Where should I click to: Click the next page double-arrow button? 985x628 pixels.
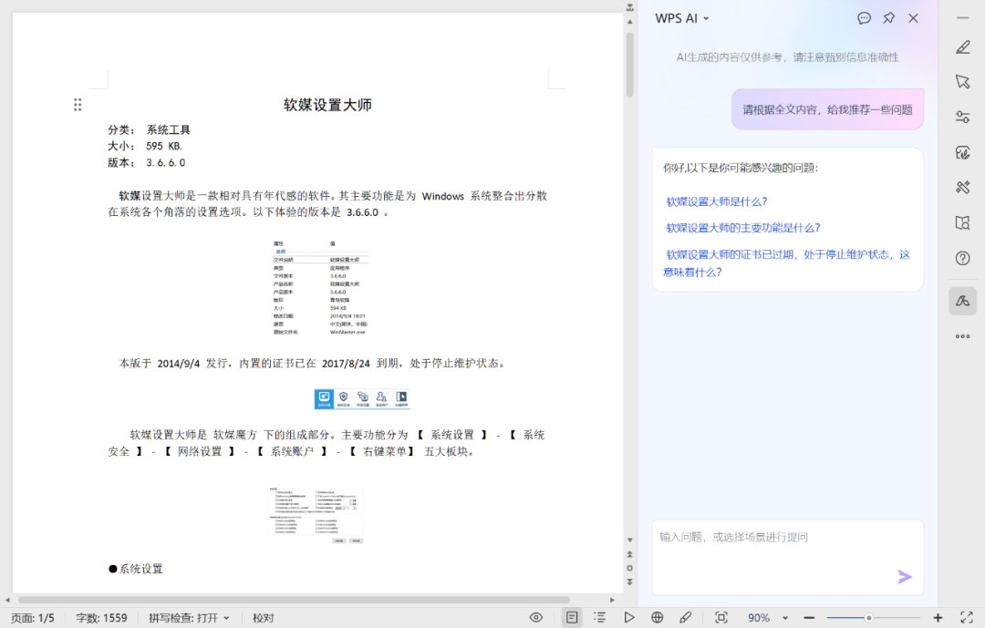[629, 582]
